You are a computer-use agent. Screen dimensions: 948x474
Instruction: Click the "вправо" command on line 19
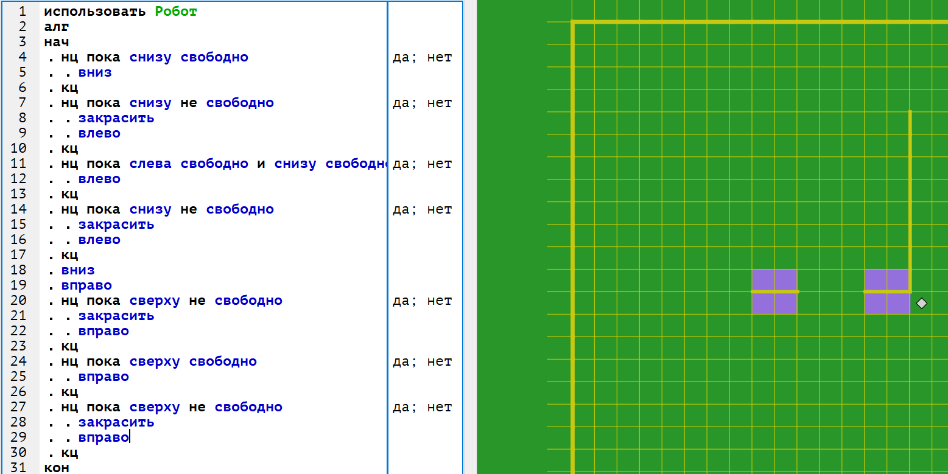click(86, 285)
